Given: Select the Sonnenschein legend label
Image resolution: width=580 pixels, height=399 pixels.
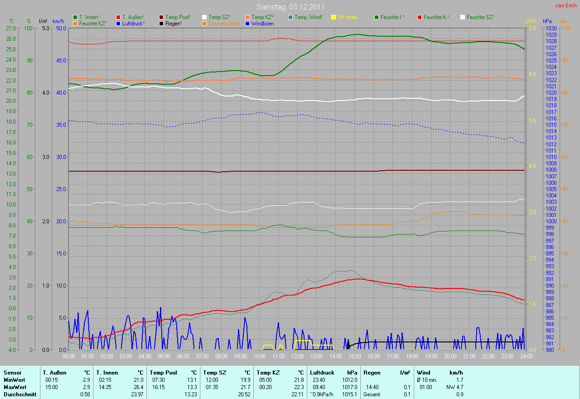Looking at the screenshot, I should click(223, 23).
